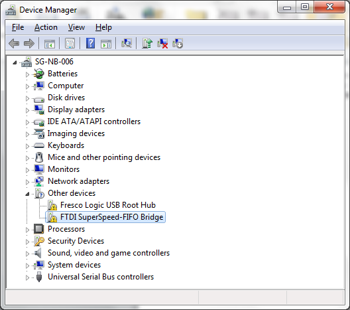This screenshot has width=350, height=310.
Task: Expand the Batteries category
Action: (27, 74)
